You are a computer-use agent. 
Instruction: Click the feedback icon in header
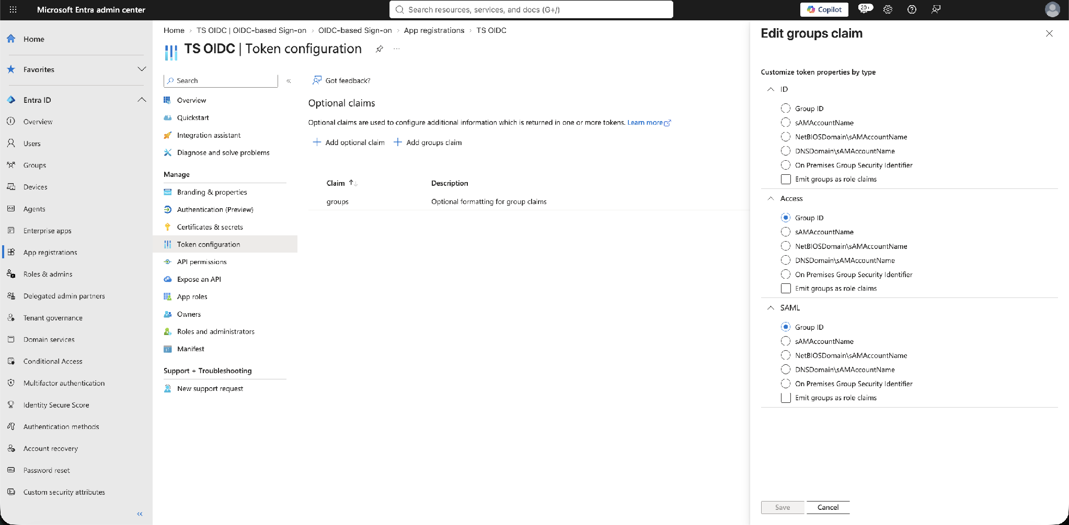pyautogui.click(x=936, y=9)
